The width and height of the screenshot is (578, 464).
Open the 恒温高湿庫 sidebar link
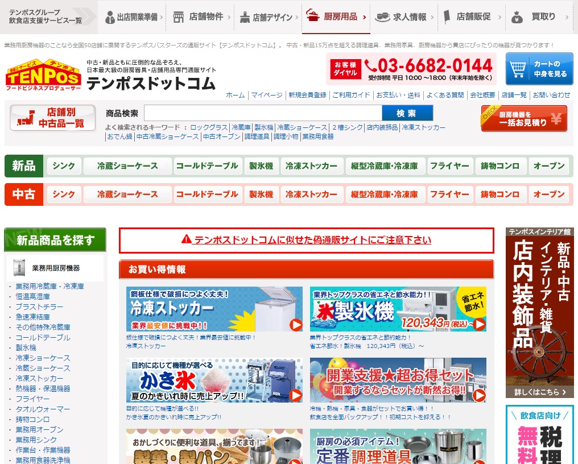click(x=32, y=297)
